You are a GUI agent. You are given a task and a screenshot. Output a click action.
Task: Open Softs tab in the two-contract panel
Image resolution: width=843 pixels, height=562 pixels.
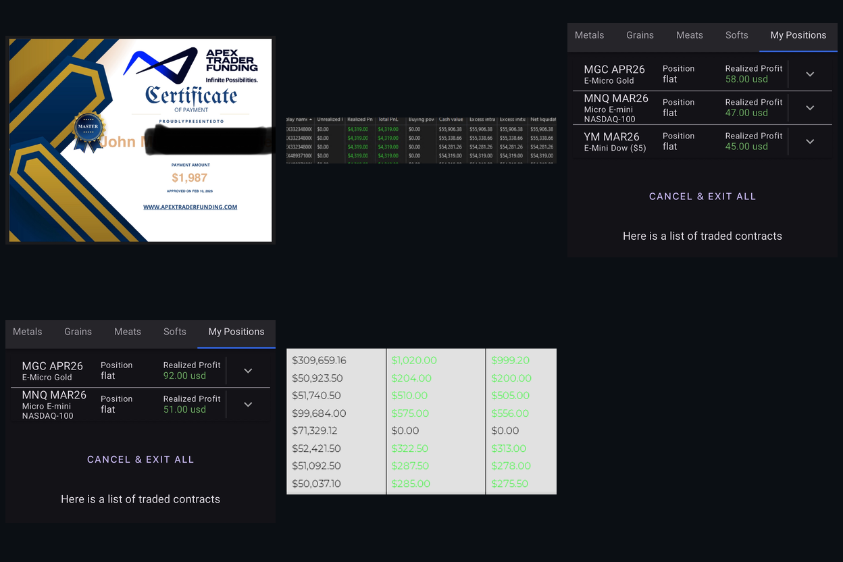coord(175,332)
